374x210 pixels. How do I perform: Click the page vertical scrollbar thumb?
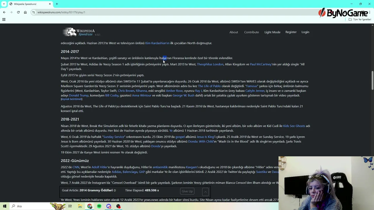pos(372,80)
